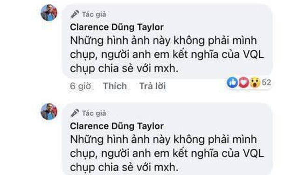Open the 6 giờ timestamp link

81,86
